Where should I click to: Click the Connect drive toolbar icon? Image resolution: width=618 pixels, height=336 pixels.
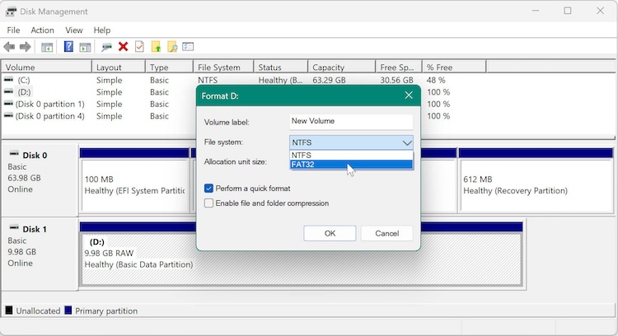click(x=106, y=47)
